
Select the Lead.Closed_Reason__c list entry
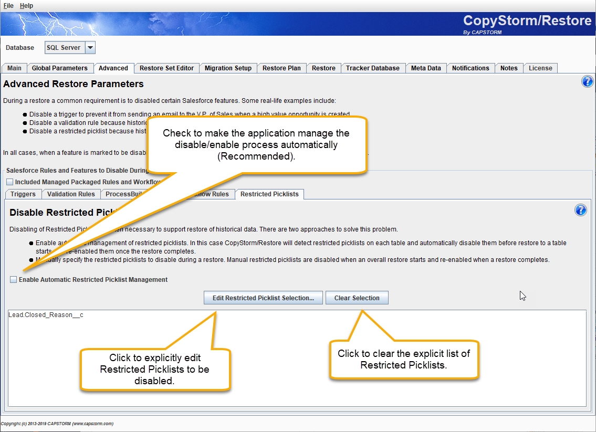pyautogui.click(x=46, y=315)
